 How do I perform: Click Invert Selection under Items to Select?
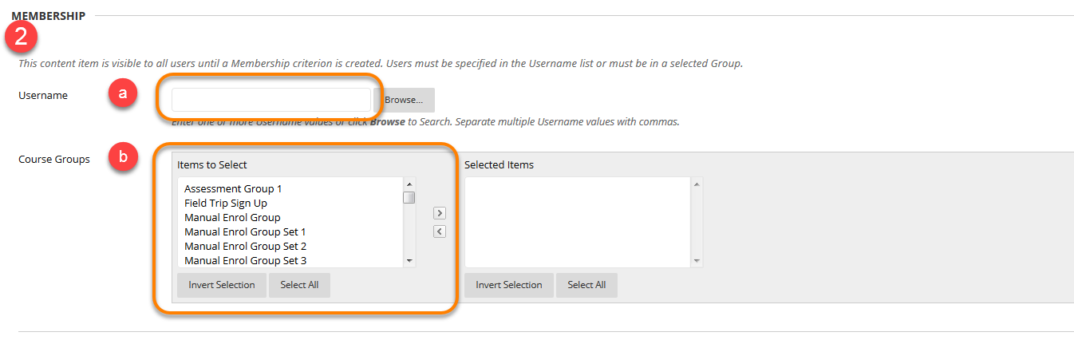coord(222,285)
